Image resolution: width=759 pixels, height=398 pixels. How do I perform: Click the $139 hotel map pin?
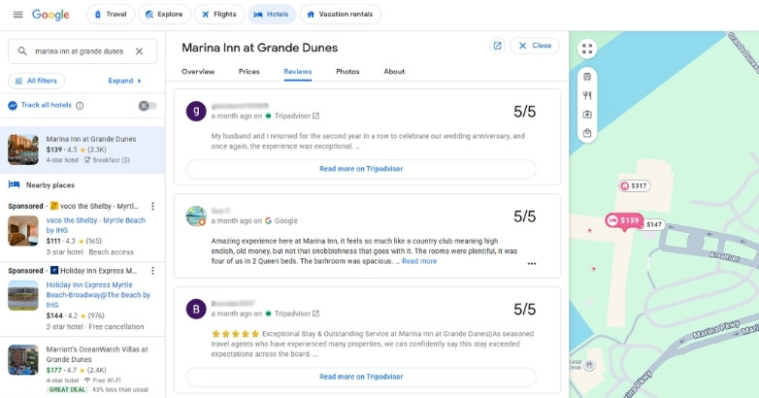pos(624,220)
